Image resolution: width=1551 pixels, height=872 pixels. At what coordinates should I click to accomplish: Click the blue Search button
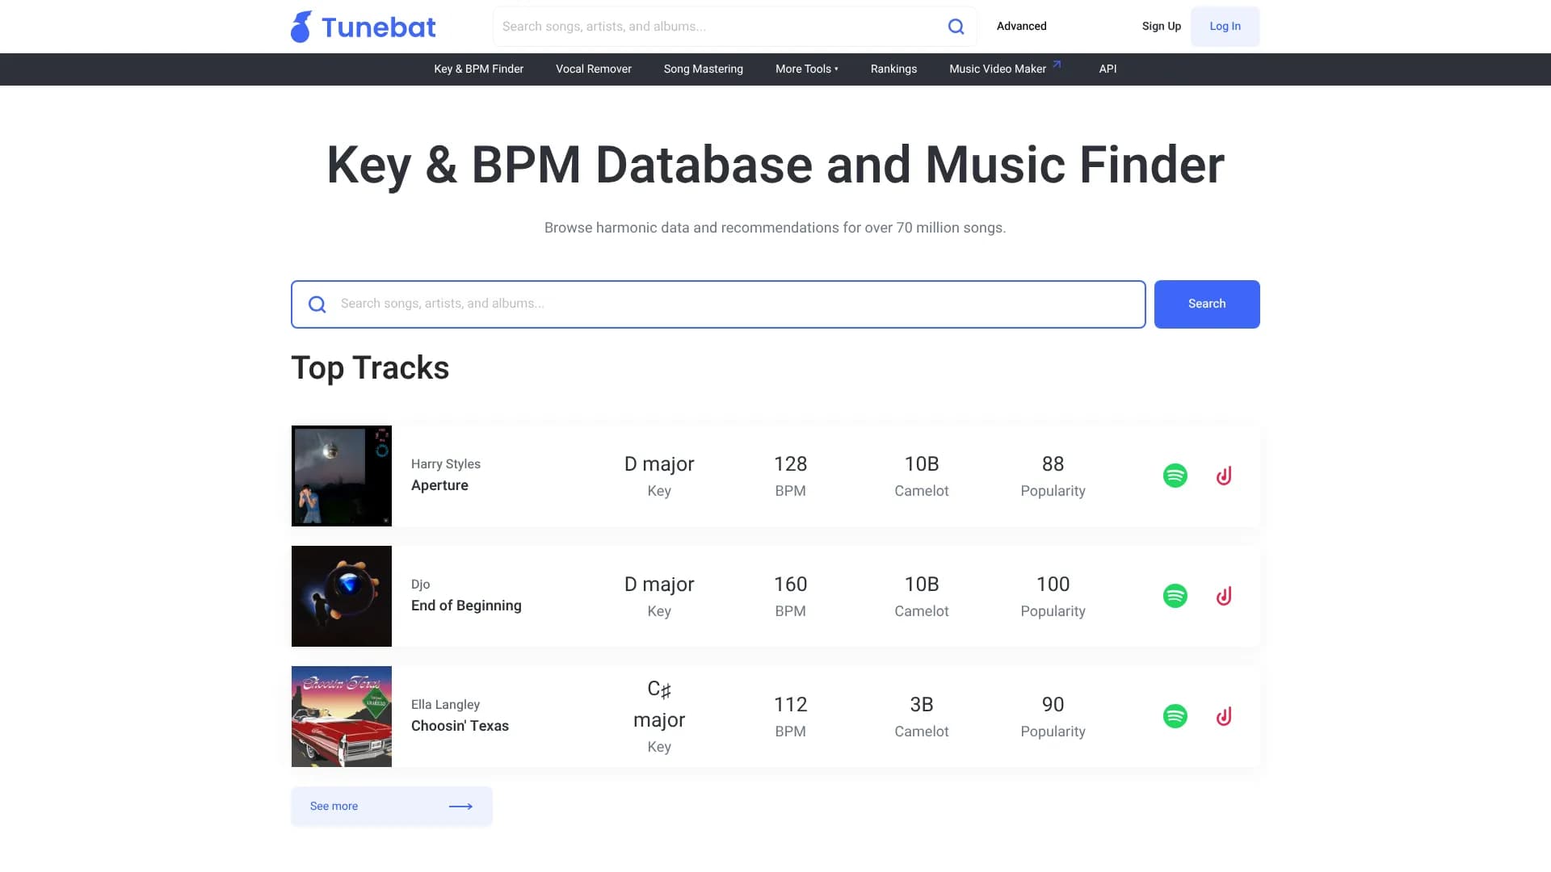click(x=1207, y=304)
